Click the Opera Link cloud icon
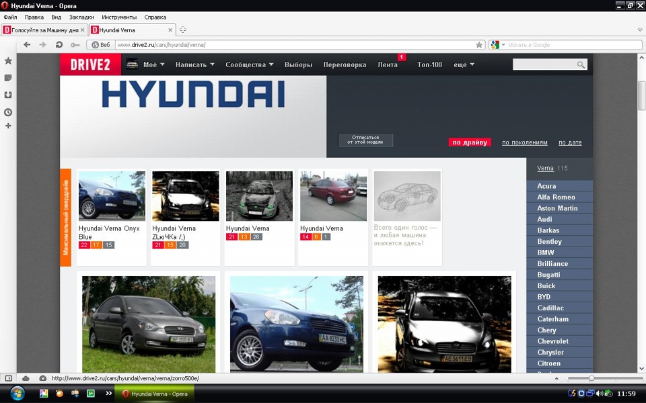646x403 pixels. [26, 378]
